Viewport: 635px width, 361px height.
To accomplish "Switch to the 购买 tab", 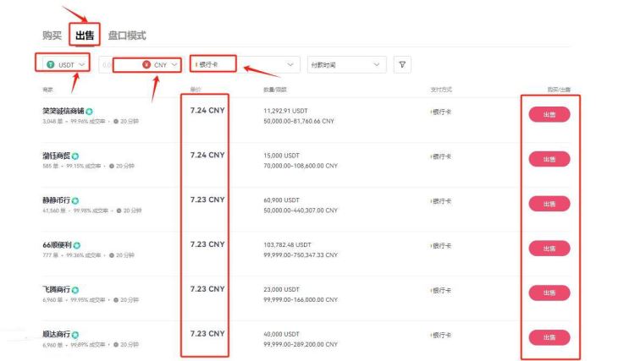I will 52,36.
